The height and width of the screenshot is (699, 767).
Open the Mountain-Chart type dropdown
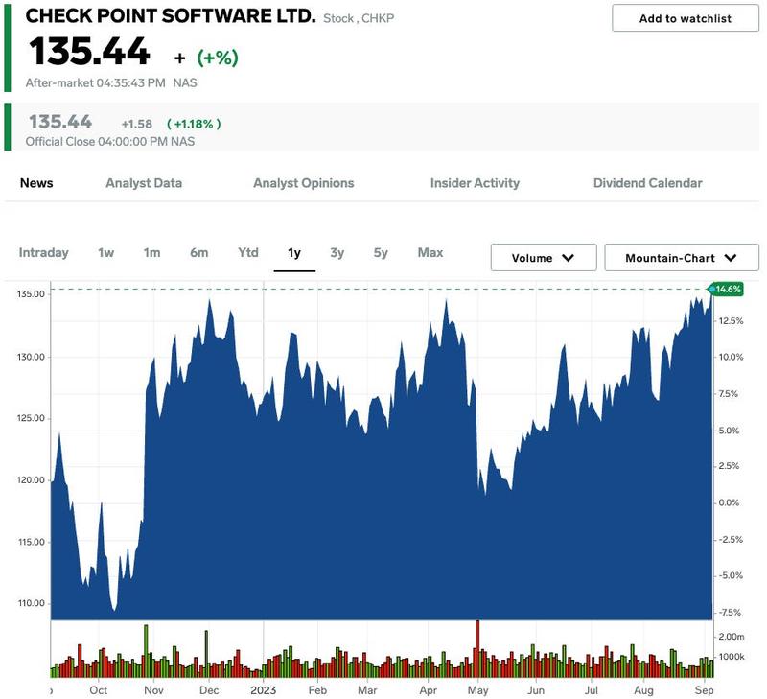[x=682, y=257]
